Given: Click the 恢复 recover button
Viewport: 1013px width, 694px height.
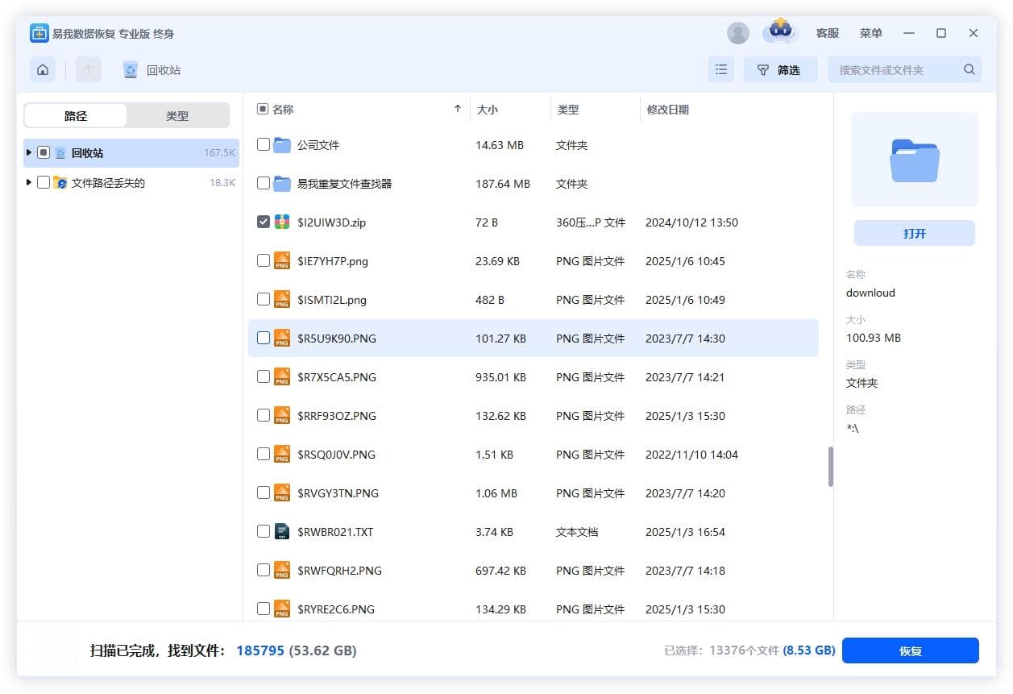Looking at the screenshot, I should tap(911, 650).
